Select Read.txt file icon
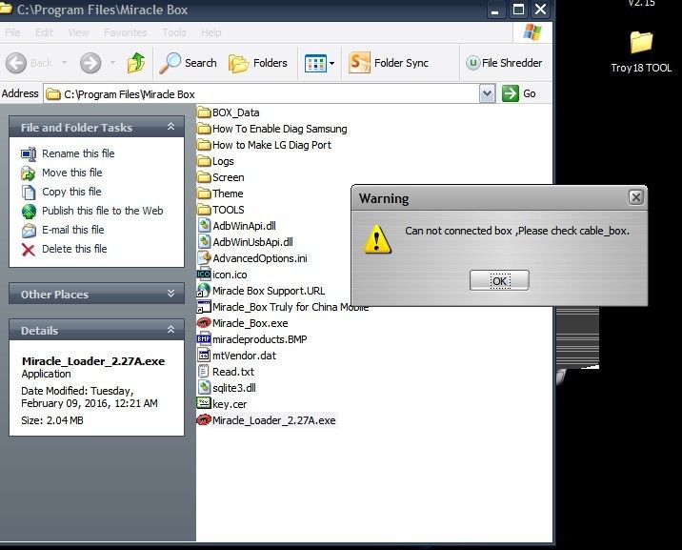682x550 pixels. click(203, 372)
